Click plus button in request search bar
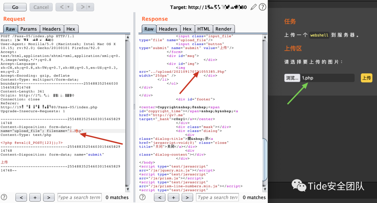The height and width of the screenshot is (203, 377). [x=35, y=197]
